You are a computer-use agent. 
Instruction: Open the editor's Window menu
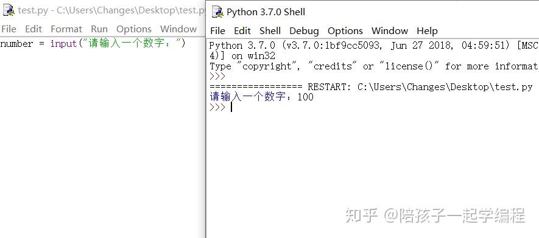click(178, 29)
